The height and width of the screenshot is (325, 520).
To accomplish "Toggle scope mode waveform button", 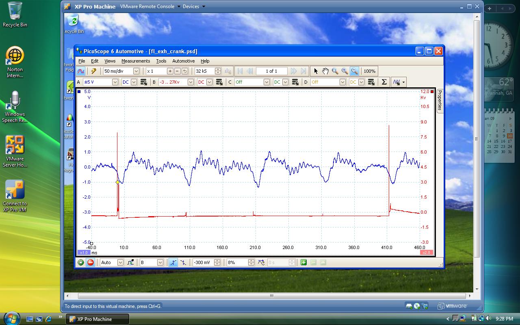I will (x=81, y=71).
